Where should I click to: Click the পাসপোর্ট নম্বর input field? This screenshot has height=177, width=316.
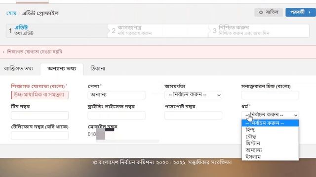click(193, 116)
